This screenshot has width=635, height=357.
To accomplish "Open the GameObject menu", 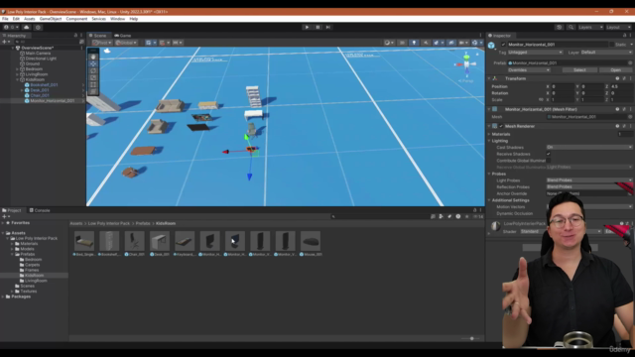I will tap(51, 19).
